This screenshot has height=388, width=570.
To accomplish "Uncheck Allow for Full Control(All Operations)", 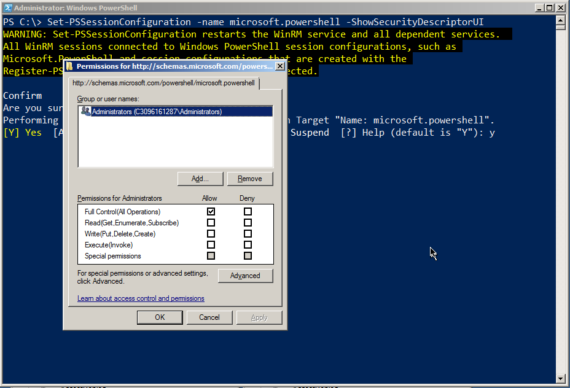I will click(211, 212).
